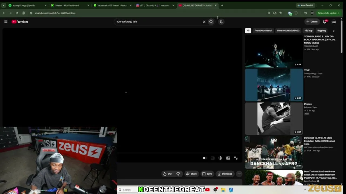Bookmark this page with the star

point(281,13)
